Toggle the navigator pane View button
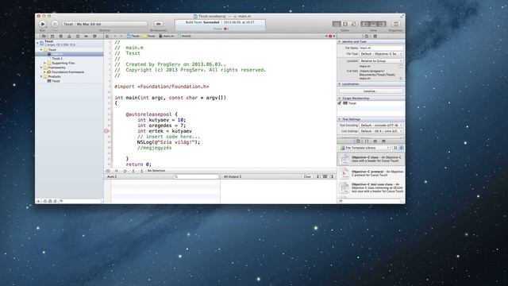This screenshot has height=286, width=508. 365,24
